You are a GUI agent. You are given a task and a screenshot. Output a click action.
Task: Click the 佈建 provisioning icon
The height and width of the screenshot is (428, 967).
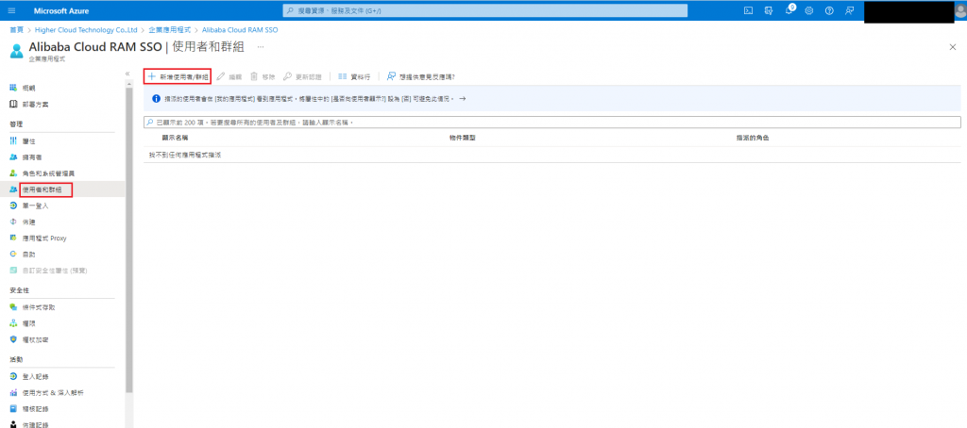point(13,222)
